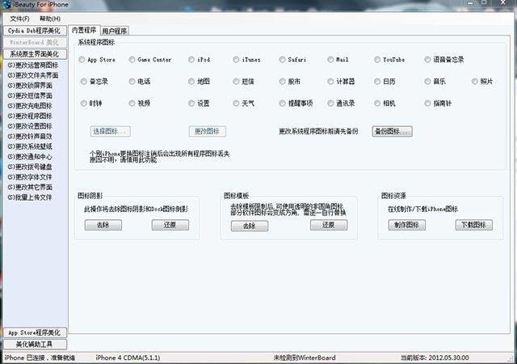Select the 照片 radio button
517x364 pixels.
coord(474,81)
